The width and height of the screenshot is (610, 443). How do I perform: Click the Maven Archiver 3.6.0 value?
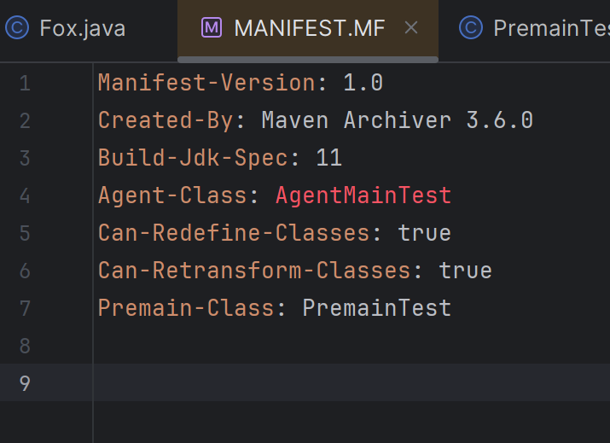(x=397, y=120)
